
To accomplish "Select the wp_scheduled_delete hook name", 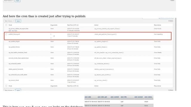I will (15, 64).
